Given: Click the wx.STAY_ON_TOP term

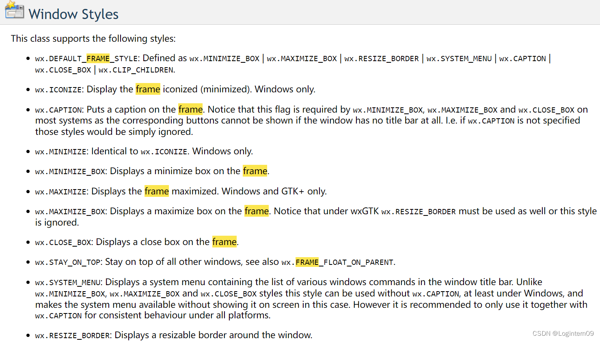Looking at the screenshot, I should click(68, 262).
